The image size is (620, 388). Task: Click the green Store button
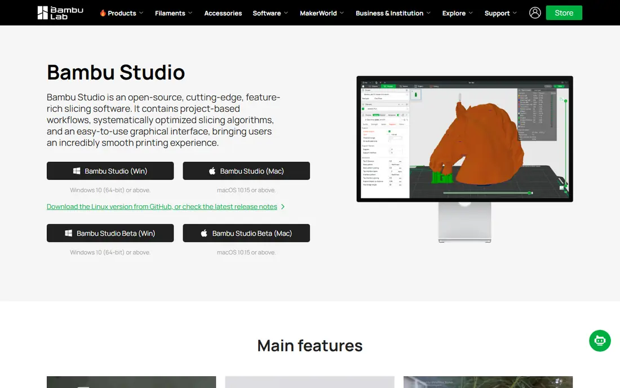tap(564, 12)
